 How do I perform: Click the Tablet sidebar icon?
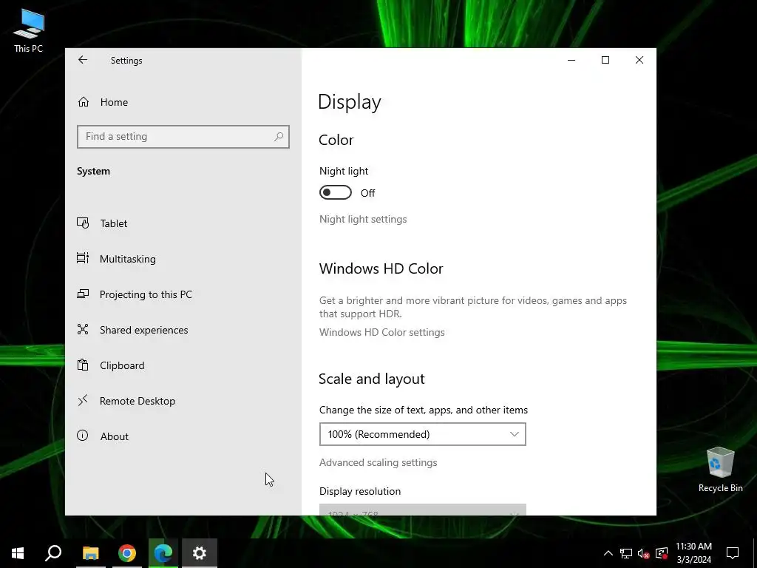coord(83,223)
